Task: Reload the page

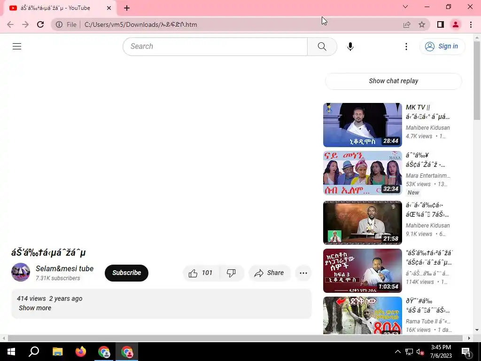Action: [x=40, y=24]
